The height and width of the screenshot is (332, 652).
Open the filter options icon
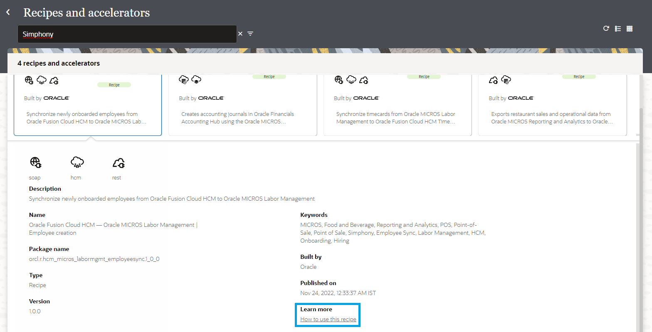250,34
